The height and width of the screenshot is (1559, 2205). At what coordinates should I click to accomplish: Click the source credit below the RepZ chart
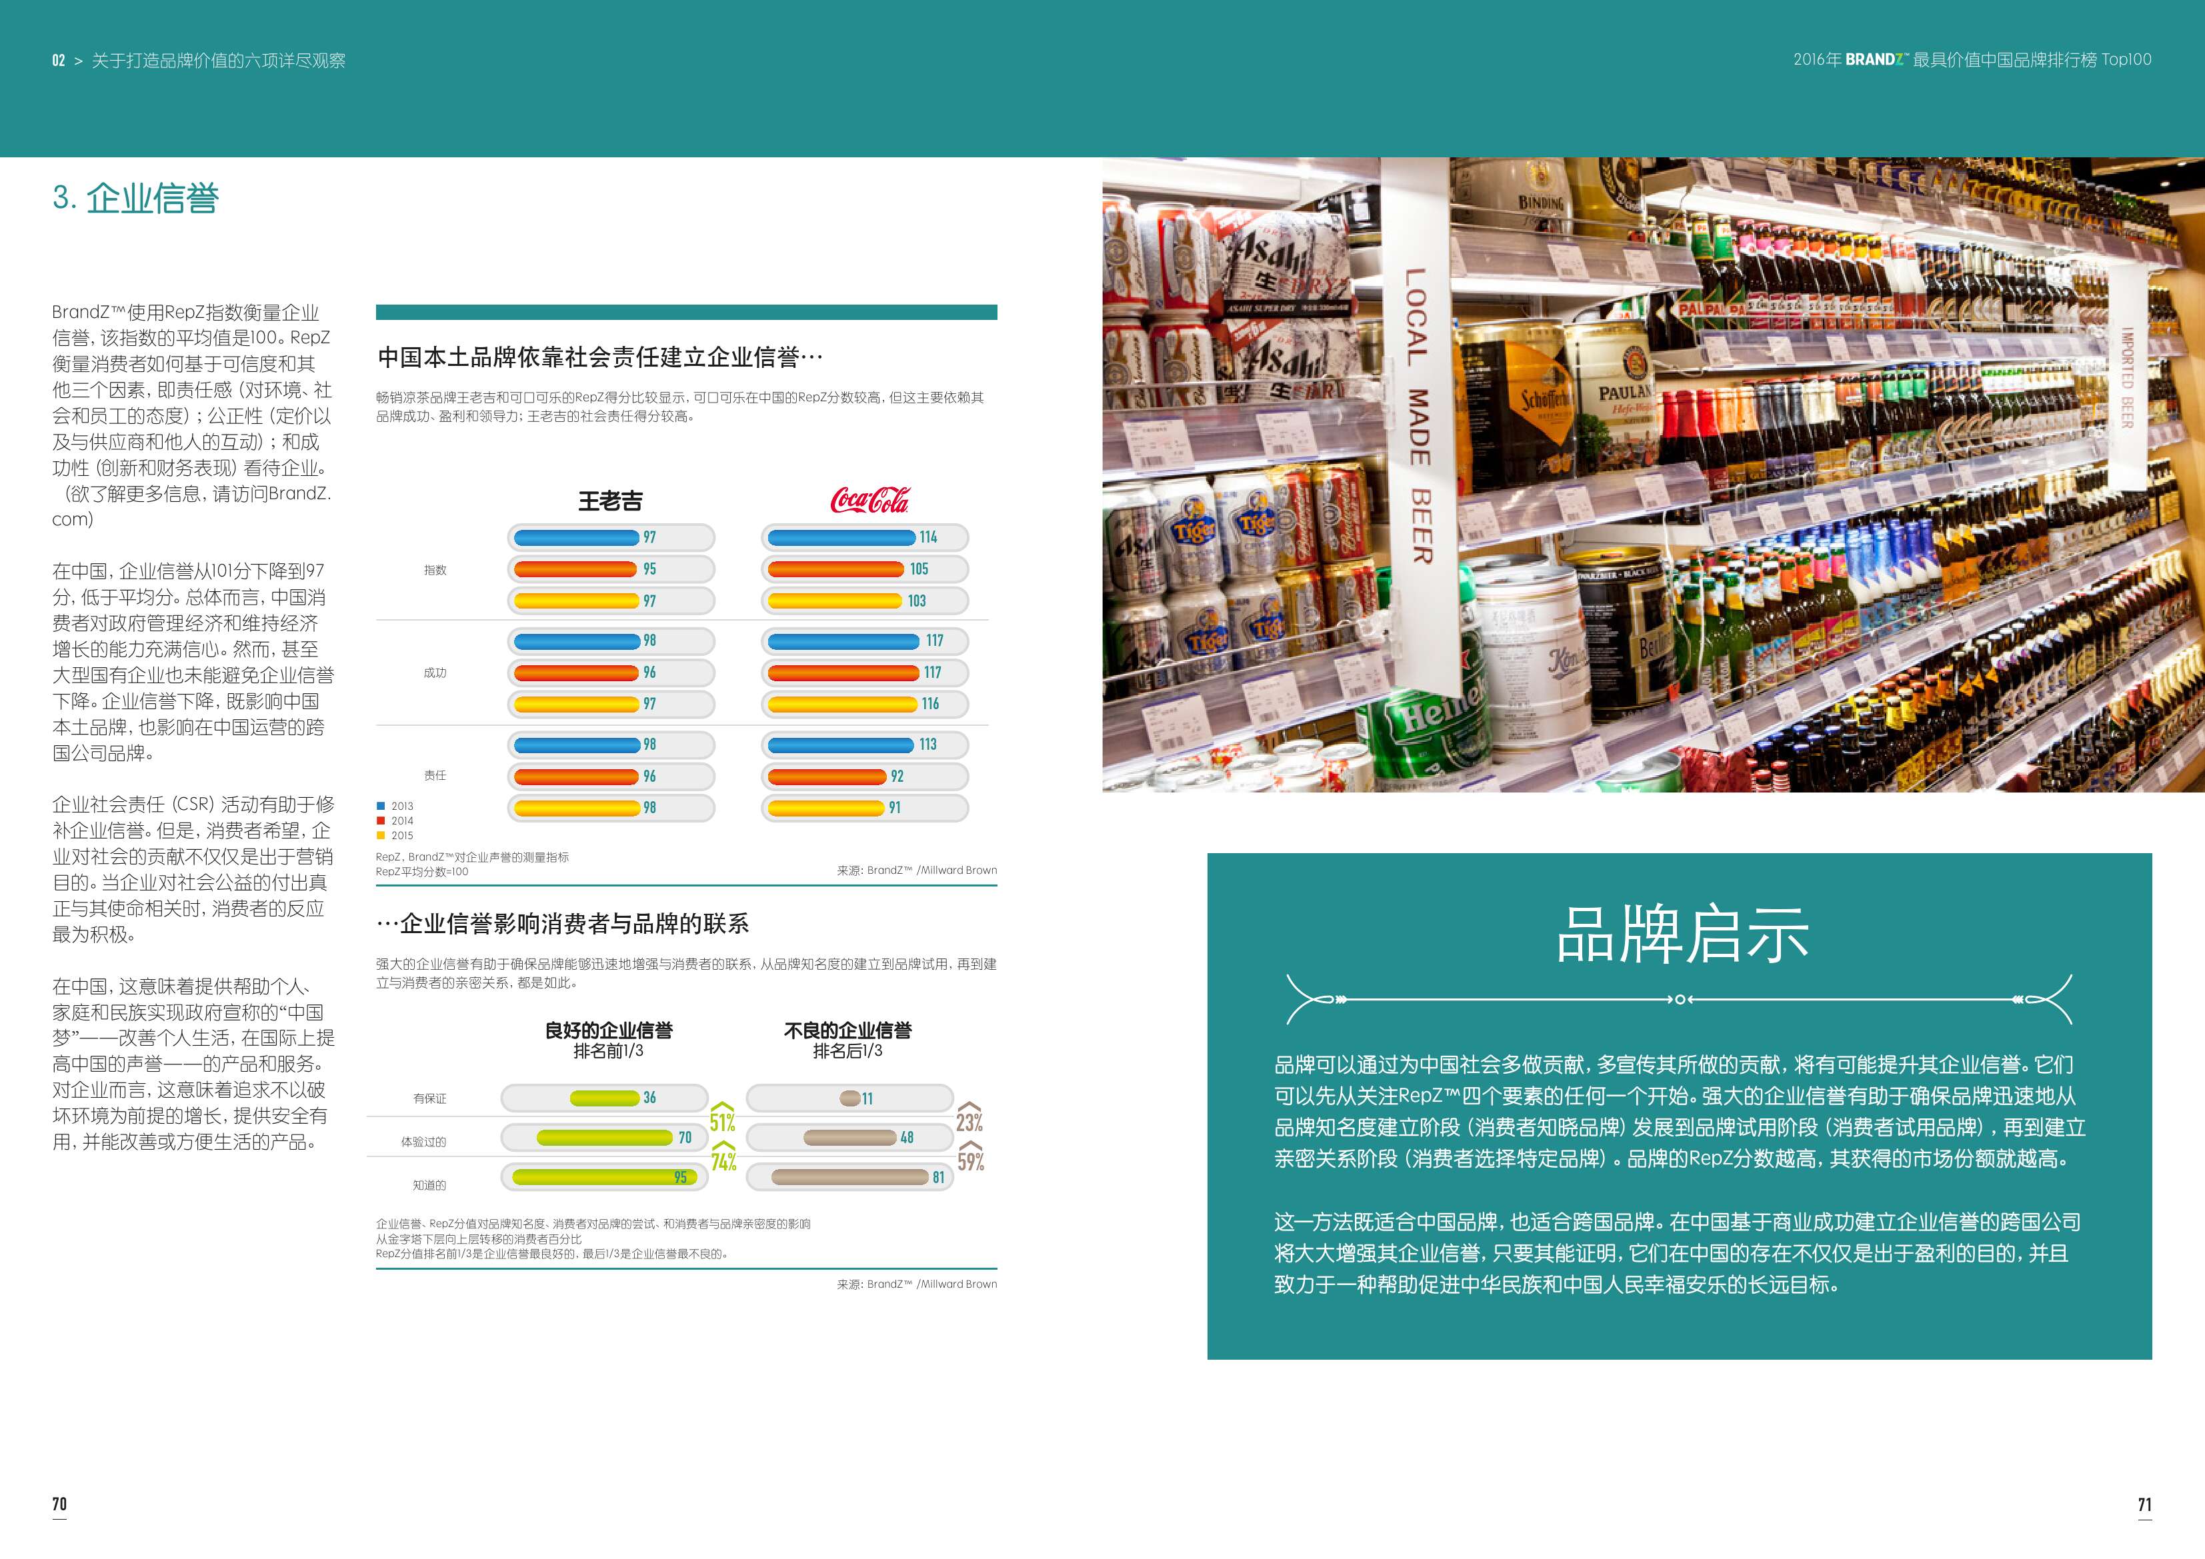[x=917, y=870]
